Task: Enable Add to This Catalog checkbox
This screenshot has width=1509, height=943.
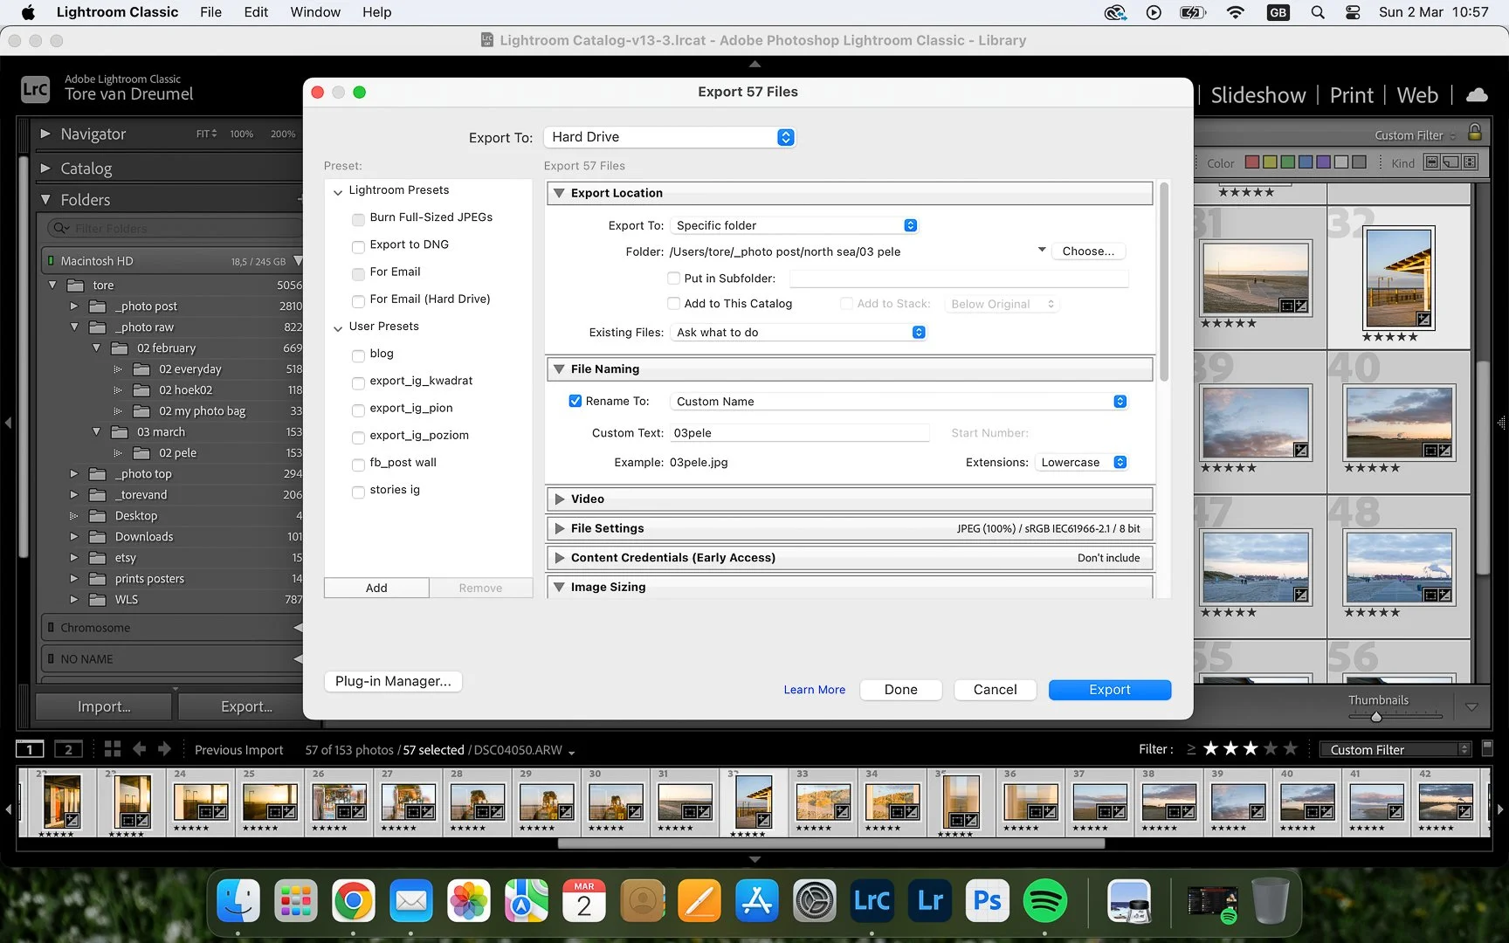Action: (x=673, y=303)
